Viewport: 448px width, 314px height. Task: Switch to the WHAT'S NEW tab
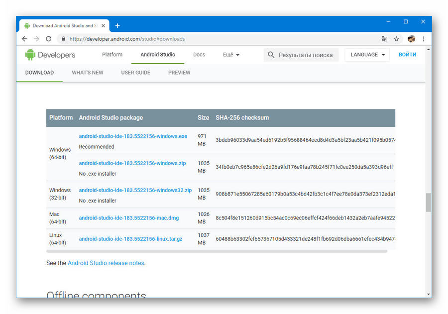[x=88, y=73]
